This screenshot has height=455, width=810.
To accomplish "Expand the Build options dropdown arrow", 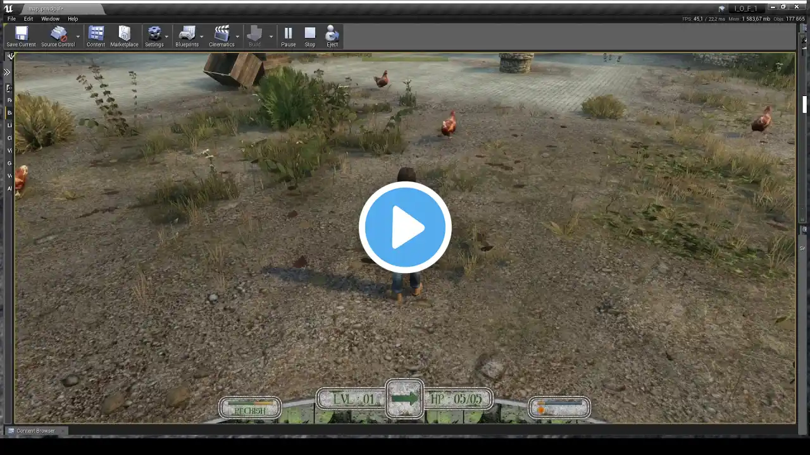I will point(271,37).
